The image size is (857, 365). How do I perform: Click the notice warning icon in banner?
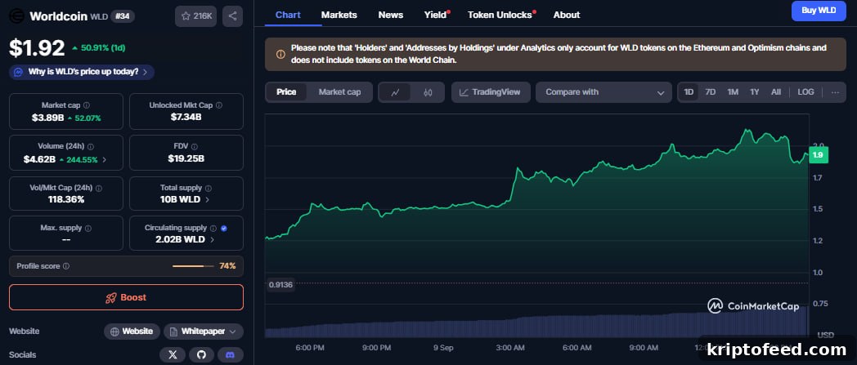coord(280,54)
